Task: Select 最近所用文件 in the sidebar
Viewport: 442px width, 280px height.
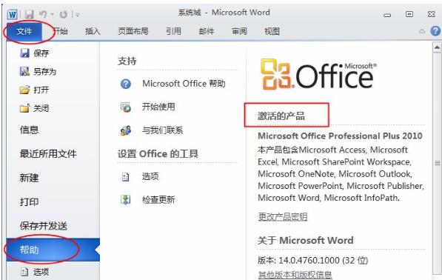Action: (48, 153)
